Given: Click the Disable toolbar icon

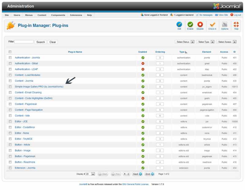Looking at the screenshot, I should 200,26.
